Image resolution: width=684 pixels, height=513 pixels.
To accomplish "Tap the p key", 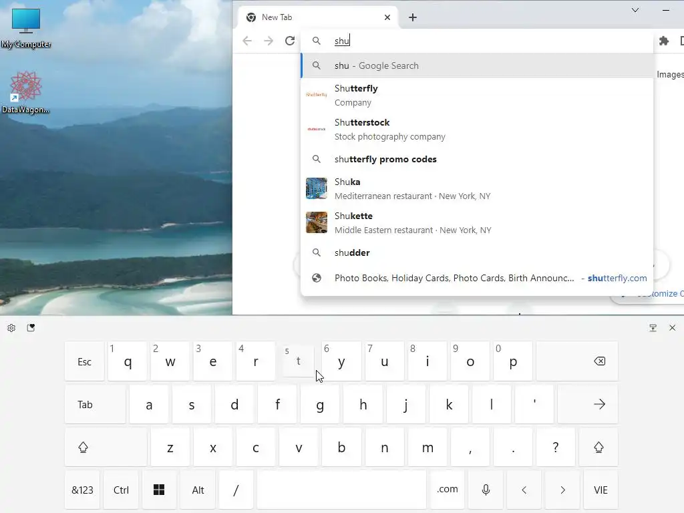I will 512,361.
